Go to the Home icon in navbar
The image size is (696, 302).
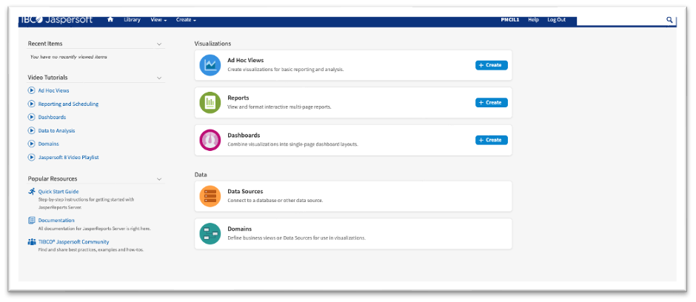point(110,20)
